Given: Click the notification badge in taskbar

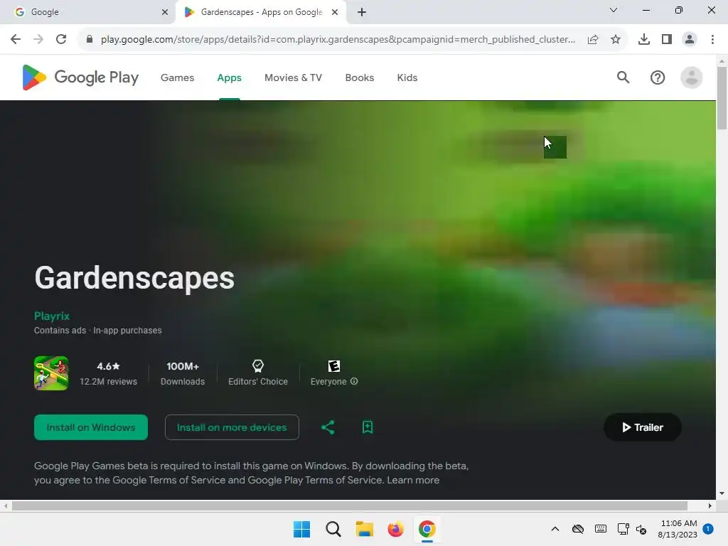Looking at the screenshot, I should pos(708,529).
